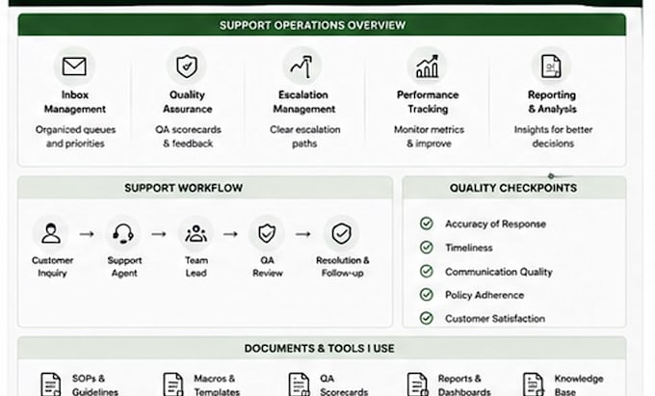Click the Accuracy of Response text

(x=495, y=224)
